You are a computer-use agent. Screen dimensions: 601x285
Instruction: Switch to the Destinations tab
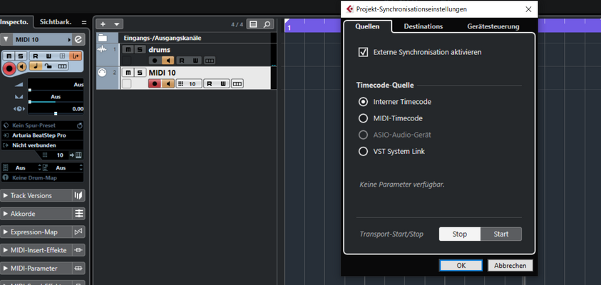coord(423,26)
